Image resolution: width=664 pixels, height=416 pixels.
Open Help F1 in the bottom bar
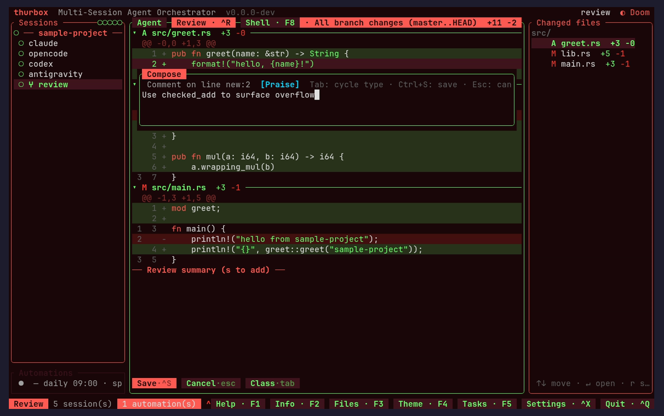[238, 404]
